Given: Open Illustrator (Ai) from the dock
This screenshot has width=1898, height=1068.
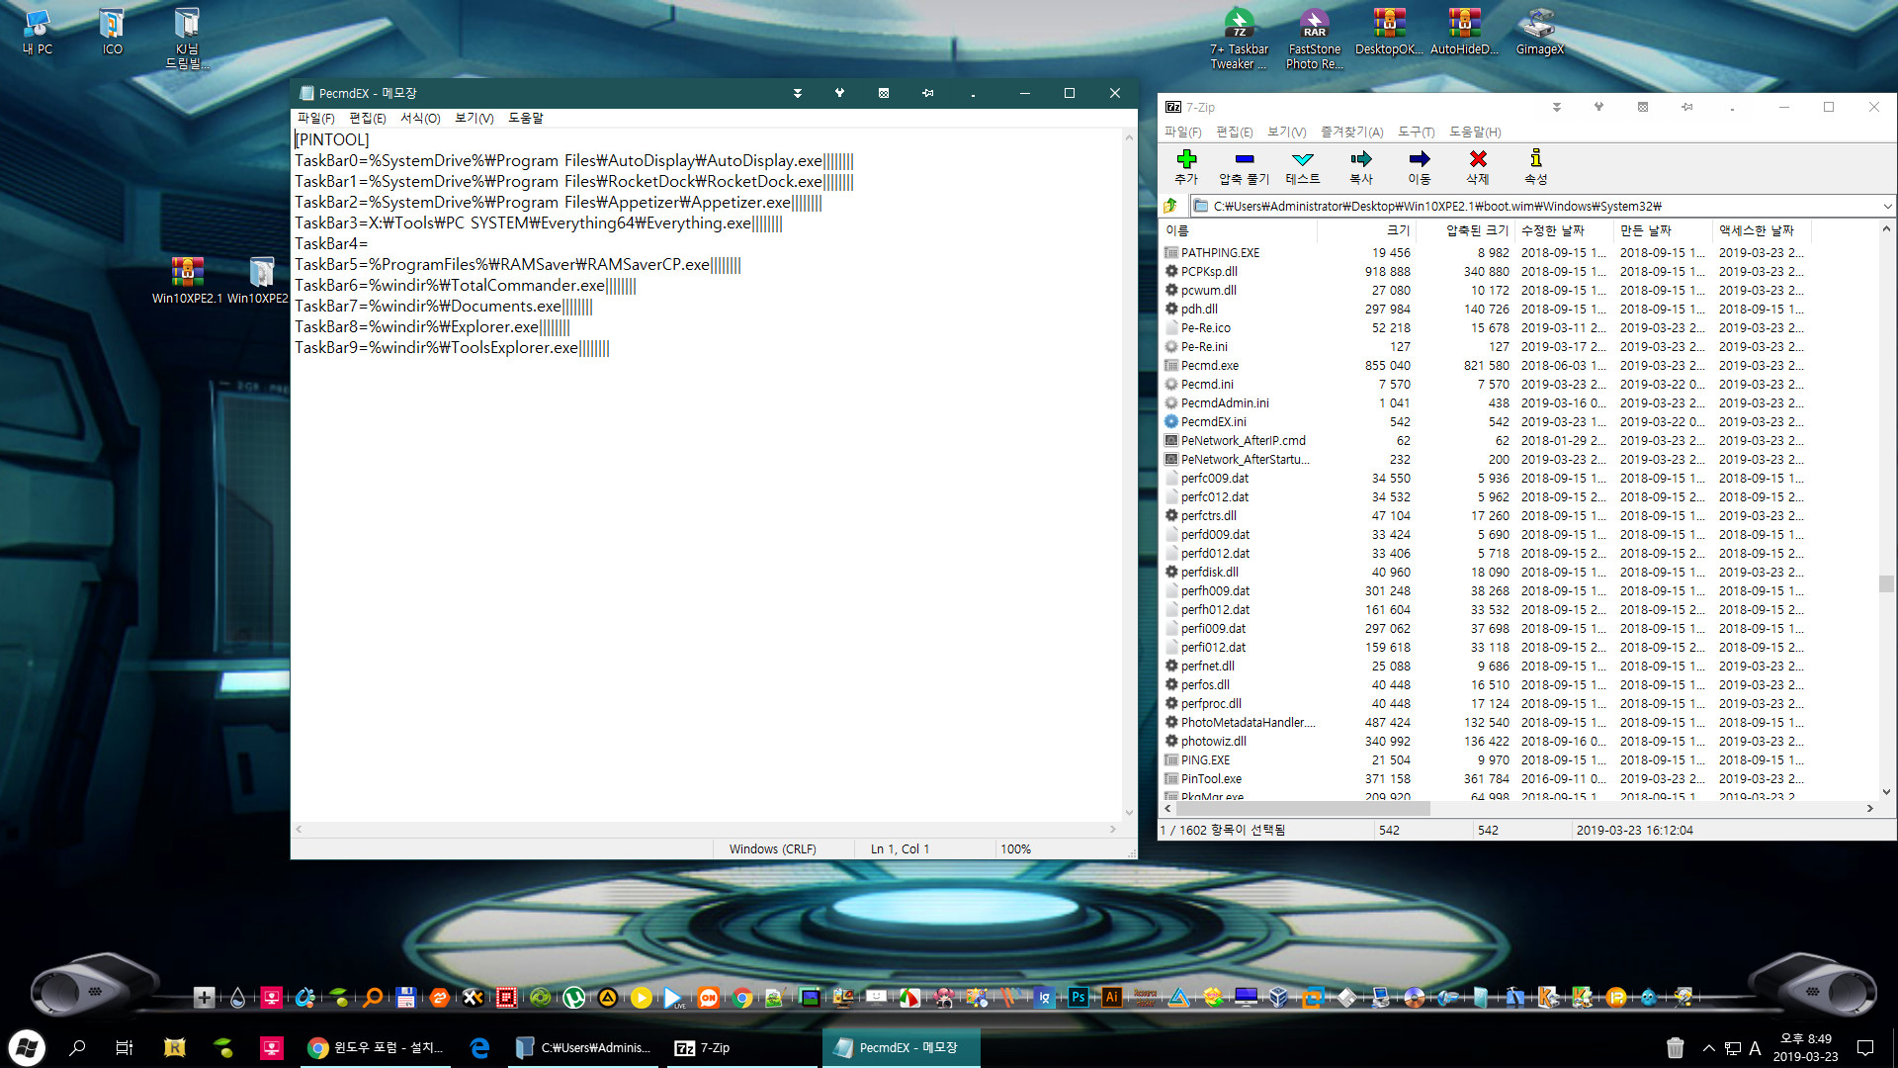Looking at the screenshot, I should [1112, 998].
